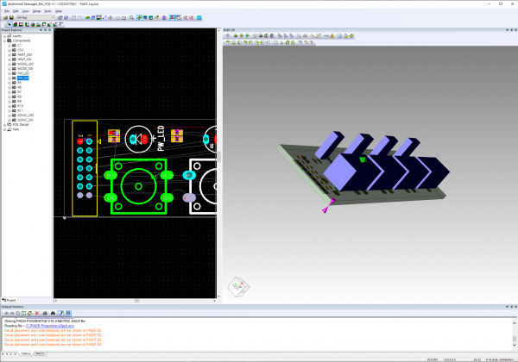Click the Project tab under Project Explorer
518x362 pixels.
coord(10,300)
